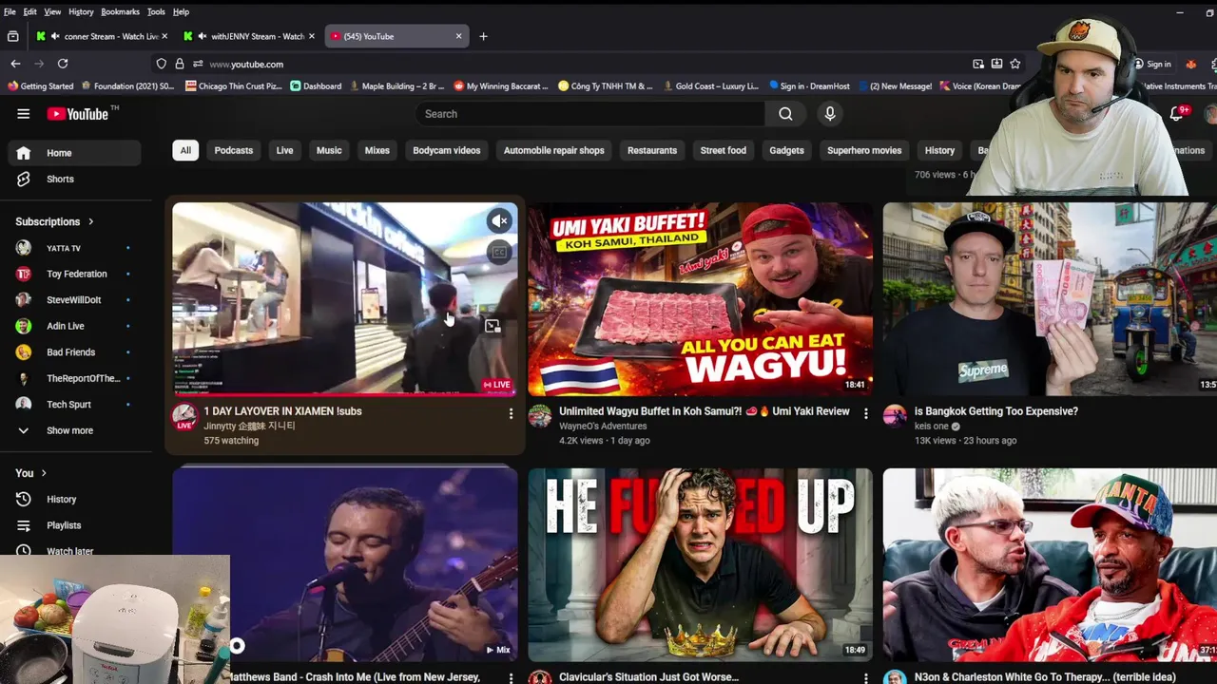The width and height of the screenshot is (1217, 684).
Task: Open Chicago Thin Crust Pizza bookmark
Action: click(x=234, y=85)
